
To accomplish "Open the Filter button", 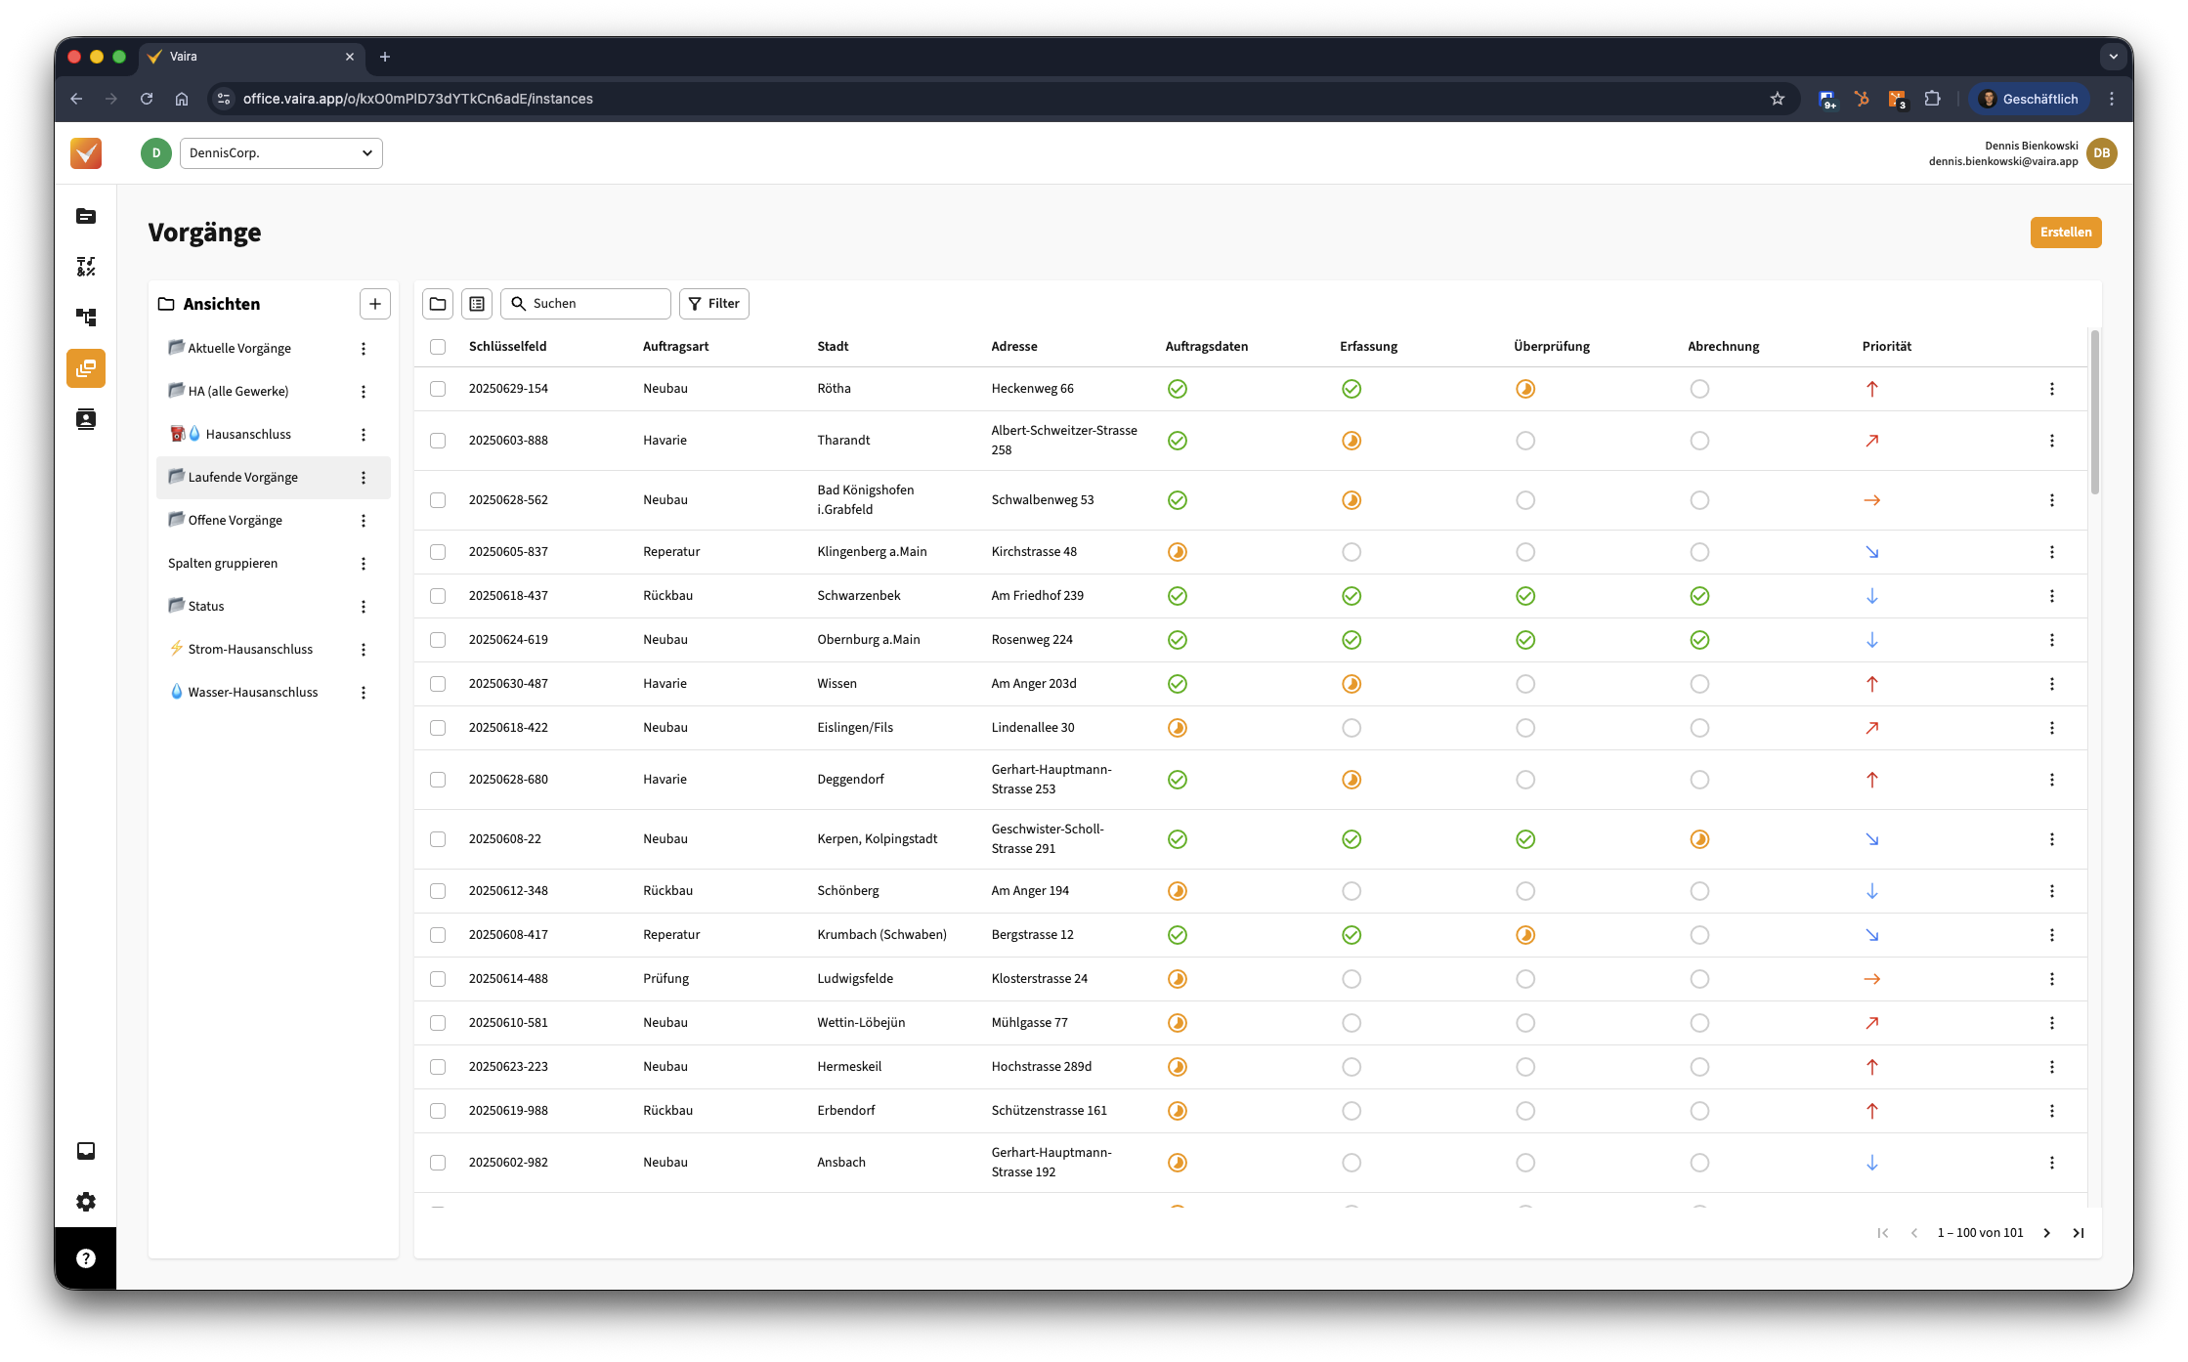I will pos(714,304).
